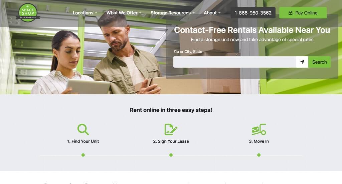Expand the Locations dropdown menu
This screenshot has width=342, height=184.
pos(85,13)
